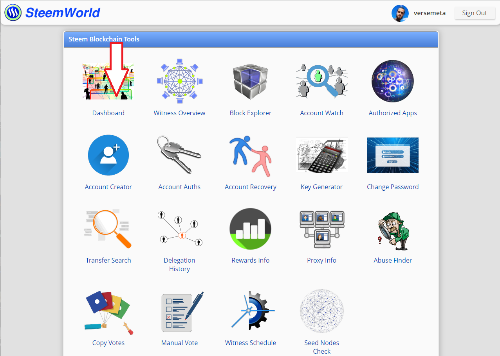Open the Account Auths keys icon

[179, 154]
